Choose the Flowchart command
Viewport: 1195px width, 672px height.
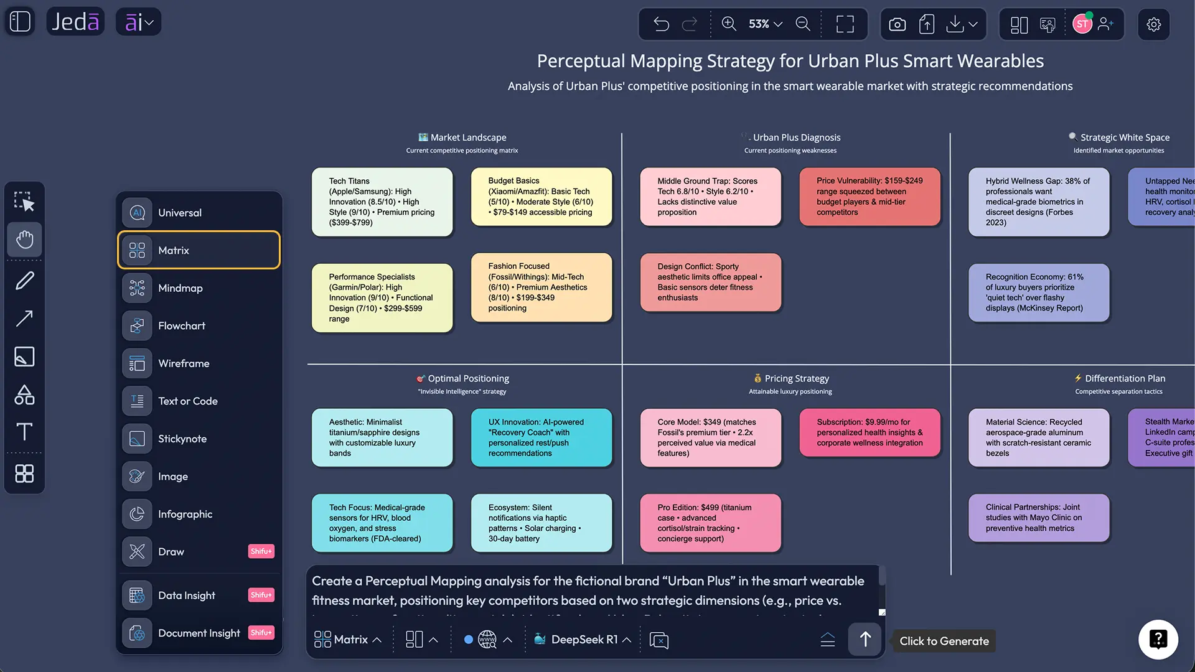(x=199, y=325)
